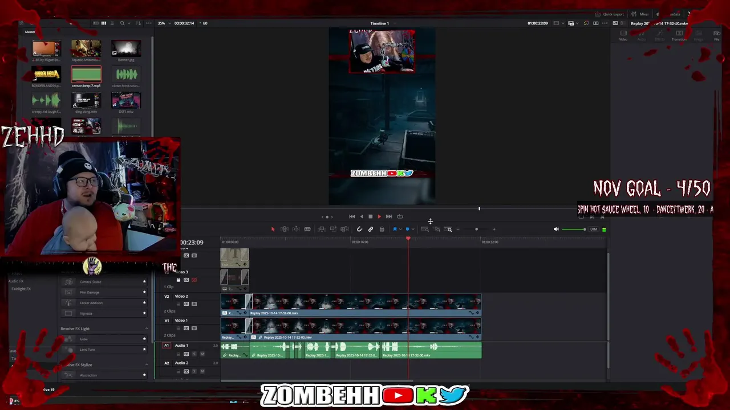
Task: Favorite the Film Damage effect star
Action: (x=144, y=292)
